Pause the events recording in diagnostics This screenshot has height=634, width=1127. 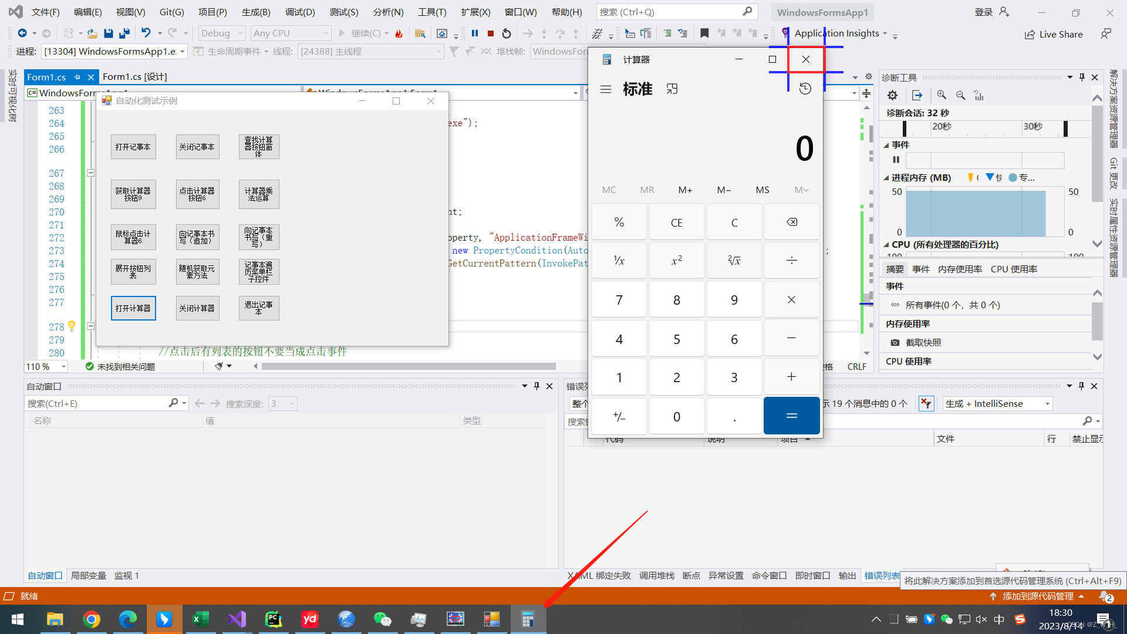coord(896,160)
